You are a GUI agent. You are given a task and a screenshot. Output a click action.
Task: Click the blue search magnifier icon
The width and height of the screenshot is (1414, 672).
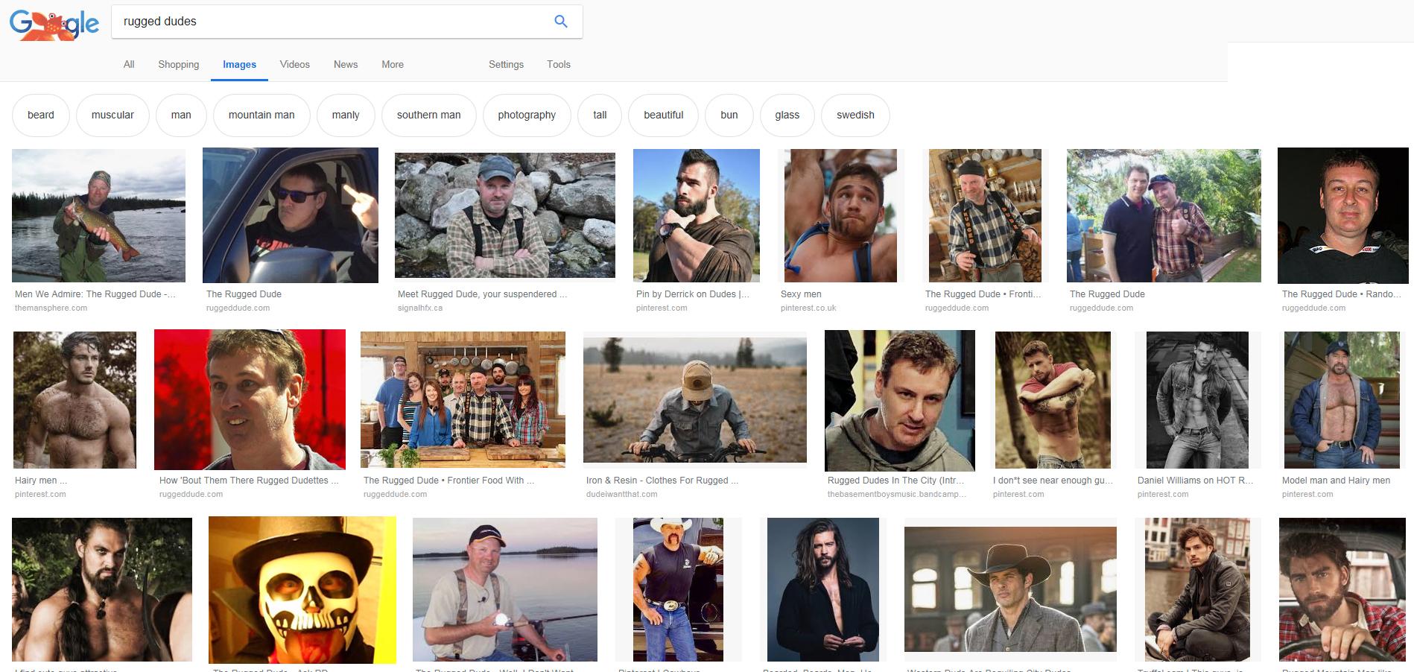pos(561,22)
